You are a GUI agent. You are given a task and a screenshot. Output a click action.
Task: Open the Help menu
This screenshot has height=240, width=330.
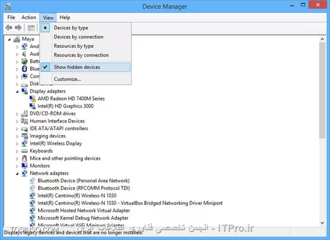[x=65, y=18]
